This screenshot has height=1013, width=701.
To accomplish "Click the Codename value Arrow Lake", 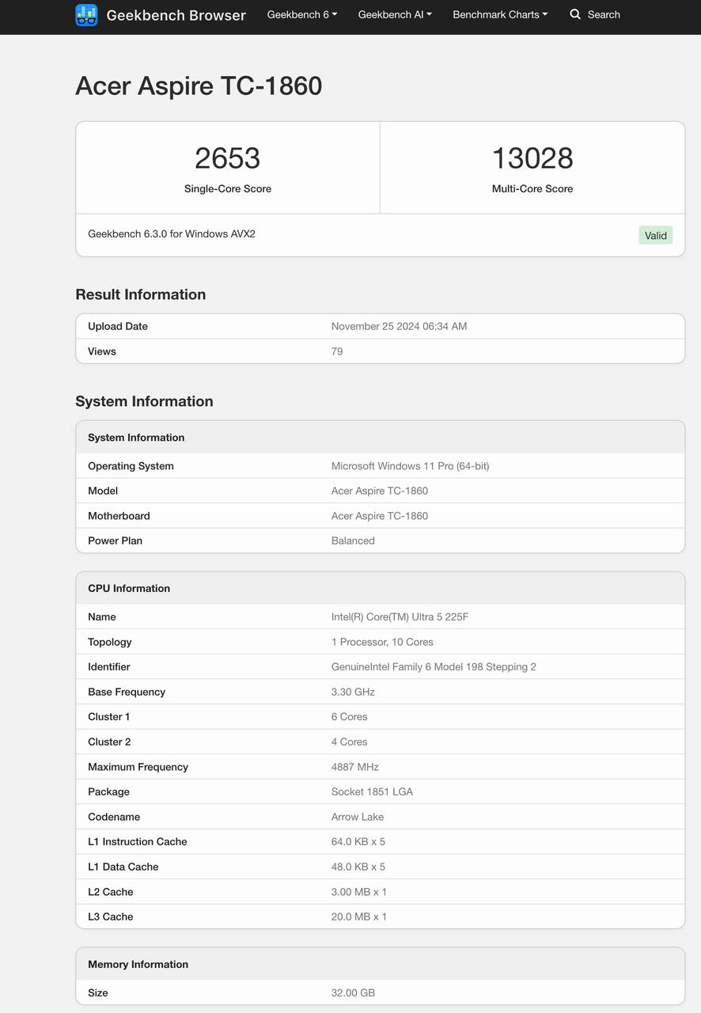I will [x=358, y=817].
